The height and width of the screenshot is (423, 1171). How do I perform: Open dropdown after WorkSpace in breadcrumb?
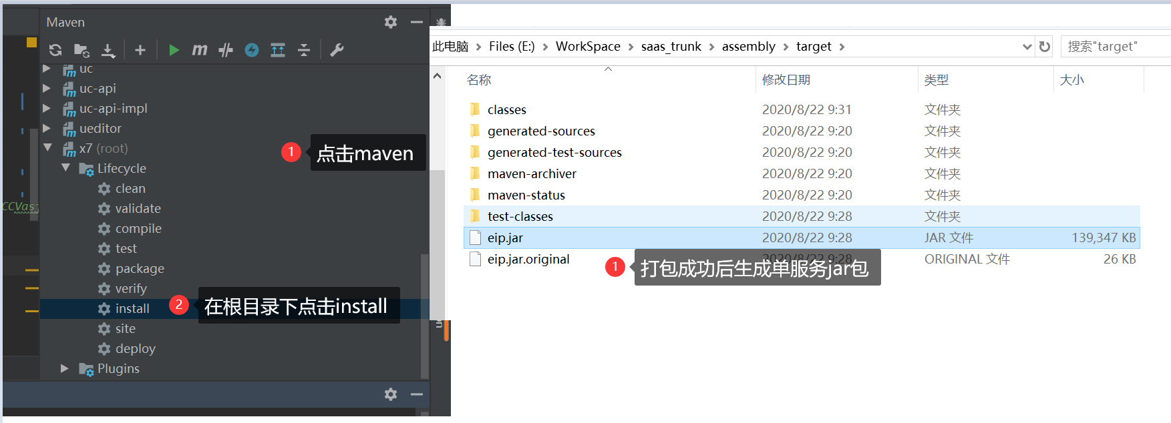pyautogui.click(x=631, y=47)
